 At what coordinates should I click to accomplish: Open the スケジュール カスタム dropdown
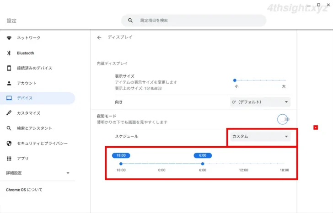260,136
